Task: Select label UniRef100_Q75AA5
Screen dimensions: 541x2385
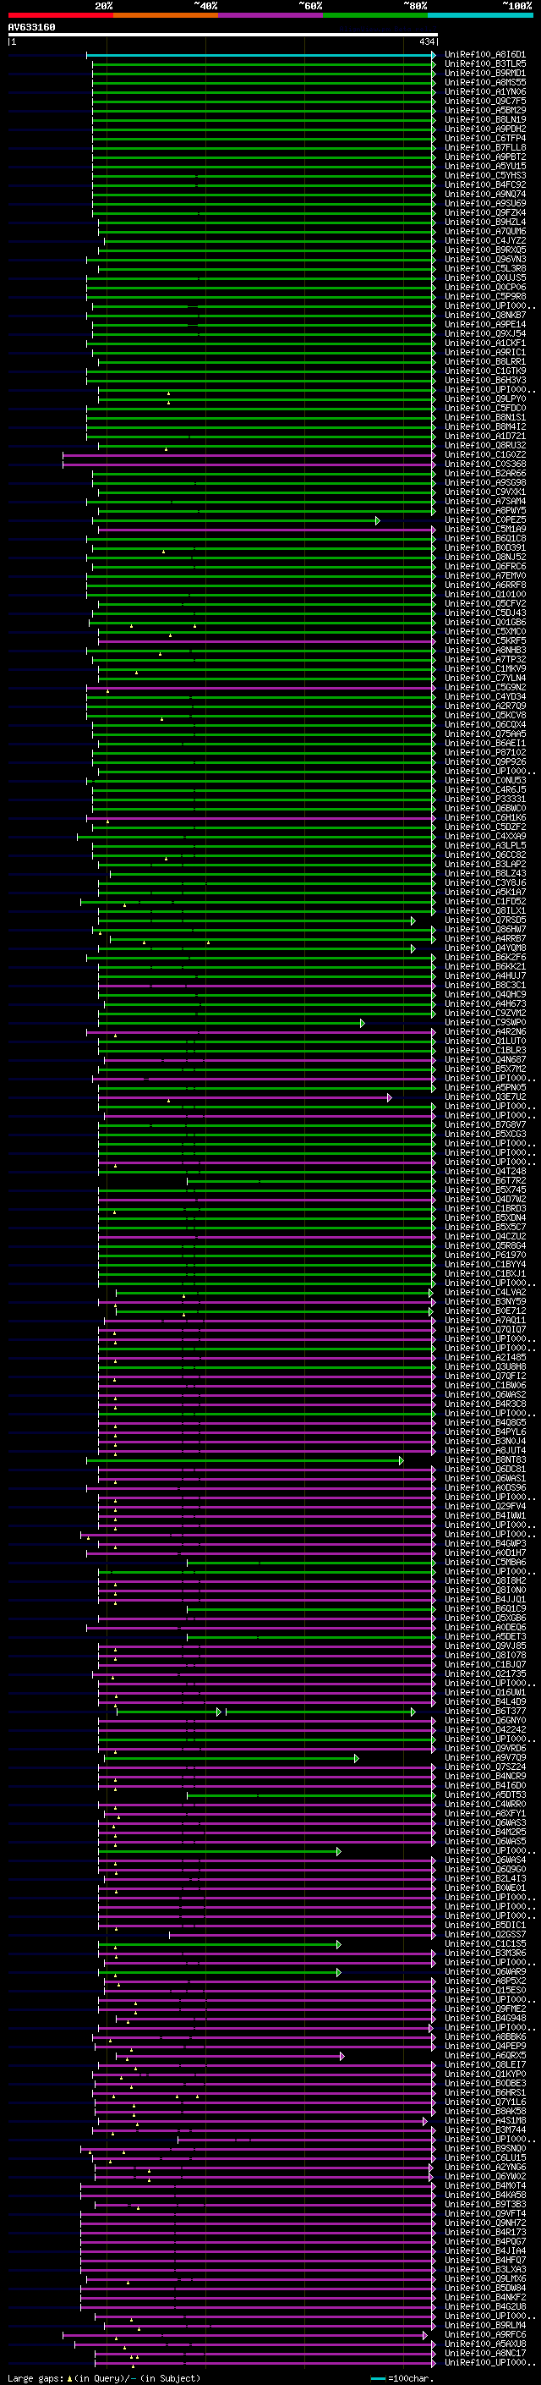Action: [484, 734]
